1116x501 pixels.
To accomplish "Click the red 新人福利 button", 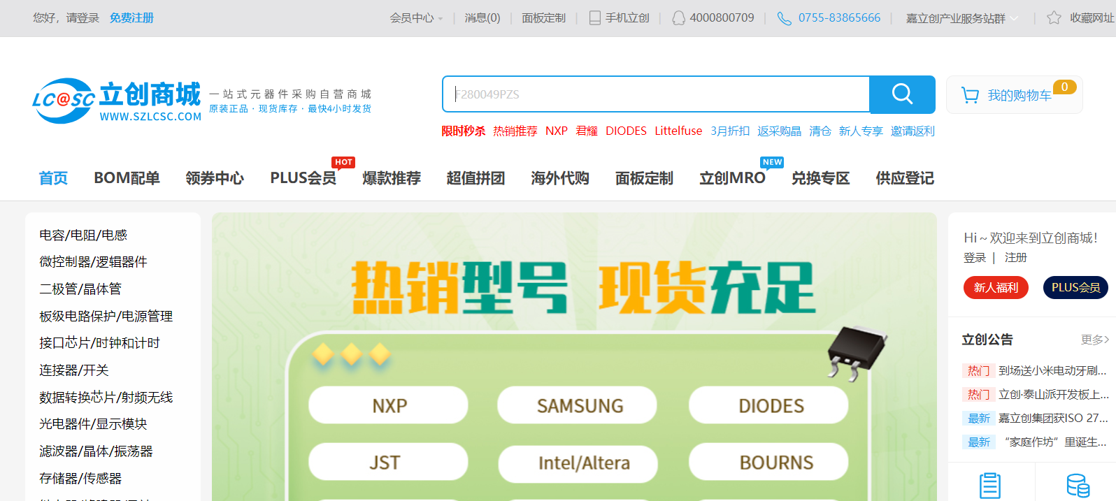I will pos(996,287).
